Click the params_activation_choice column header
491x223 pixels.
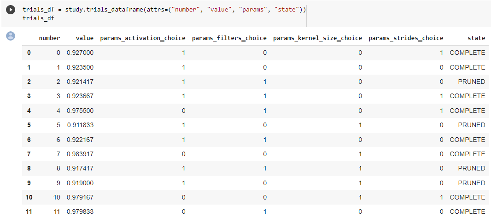click(142, 38)
